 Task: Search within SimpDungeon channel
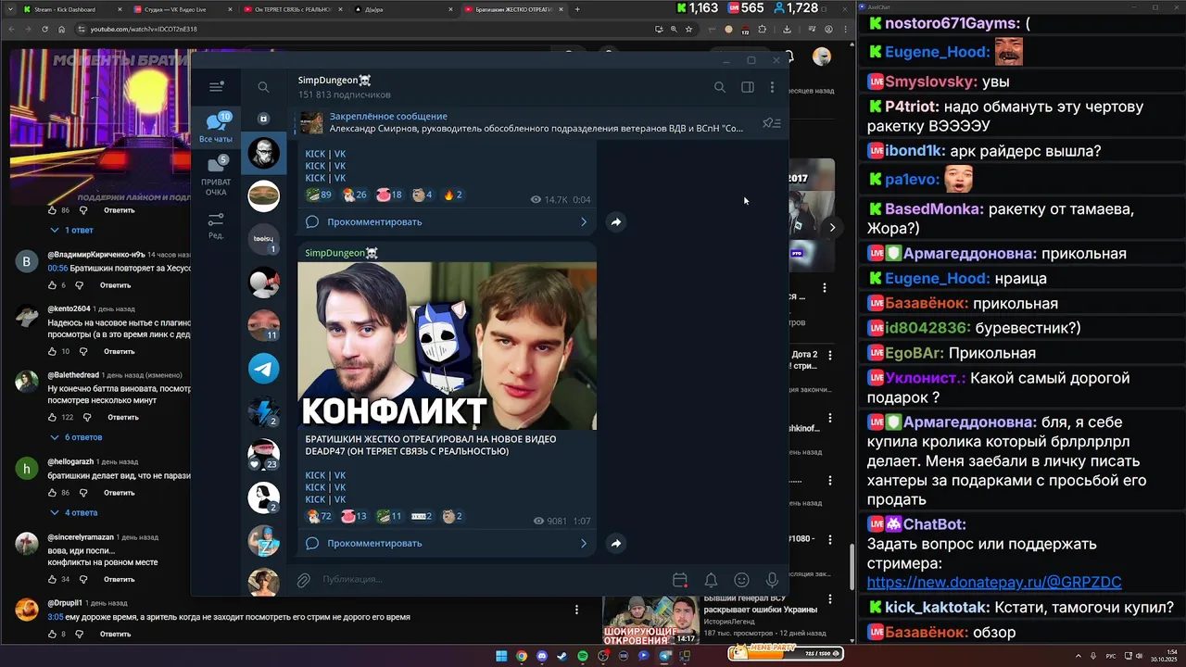point(720,87)
